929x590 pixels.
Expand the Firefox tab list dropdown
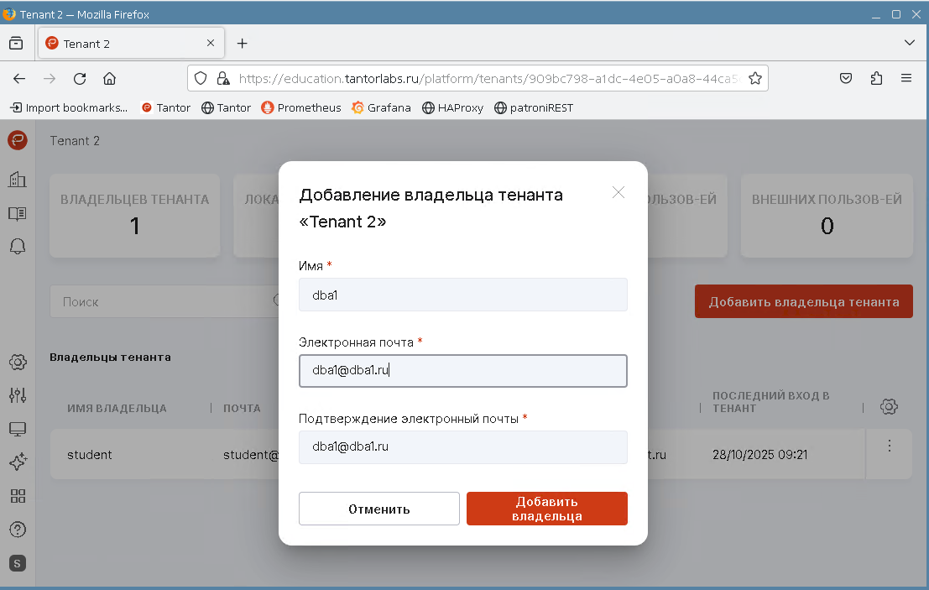coord(909,43)
